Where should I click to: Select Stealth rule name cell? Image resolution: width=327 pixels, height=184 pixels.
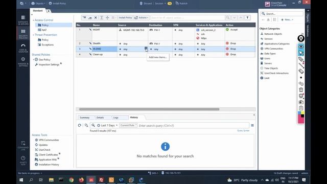pos(104,43)
